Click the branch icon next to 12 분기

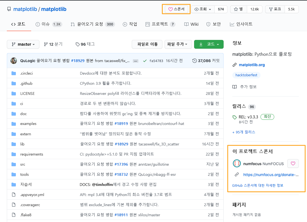coord(46,44)
